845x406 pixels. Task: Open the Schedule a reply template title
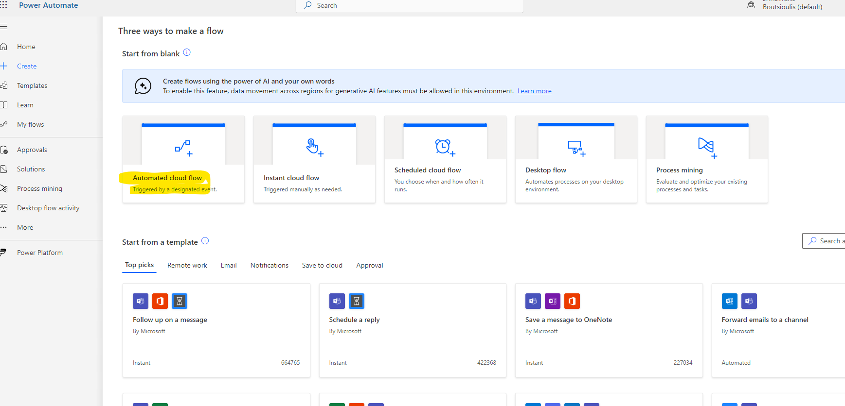click(354, 320)
